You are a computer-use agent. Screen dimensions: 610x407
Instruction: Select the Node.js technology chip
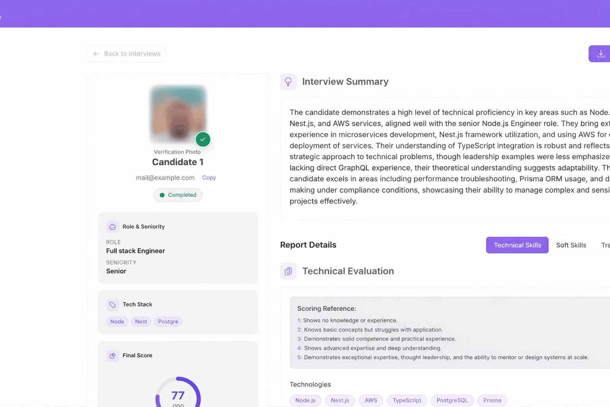click(x=305, y=400)
